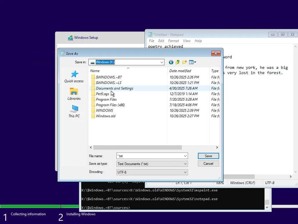Open Notepad View menu
298x224 pixels.
[x=187, y=41]
